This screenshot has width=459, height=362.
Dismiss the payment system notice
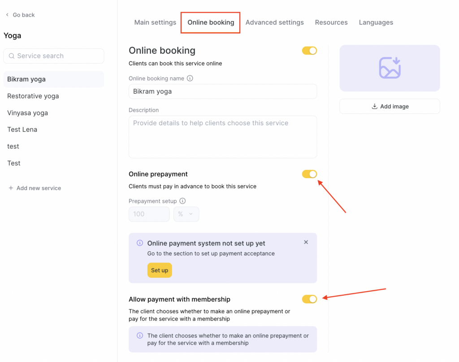[x=306, y=242]
